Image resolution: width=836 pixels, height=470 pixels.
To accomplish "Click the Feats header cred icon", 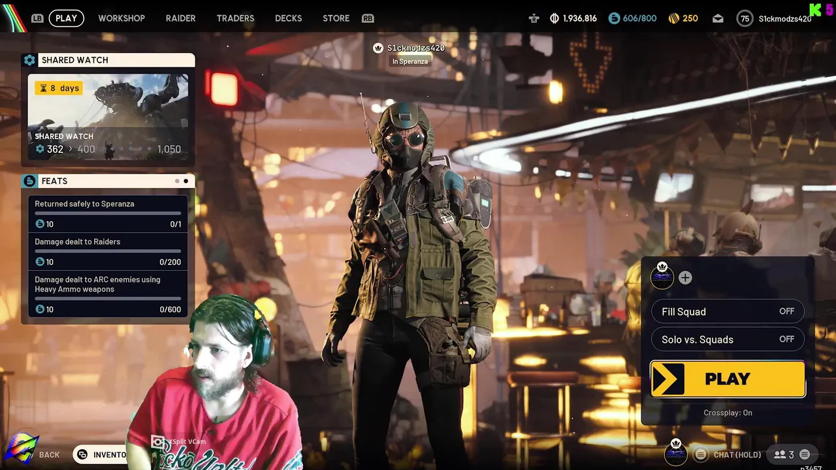I will tap(29, 181).
